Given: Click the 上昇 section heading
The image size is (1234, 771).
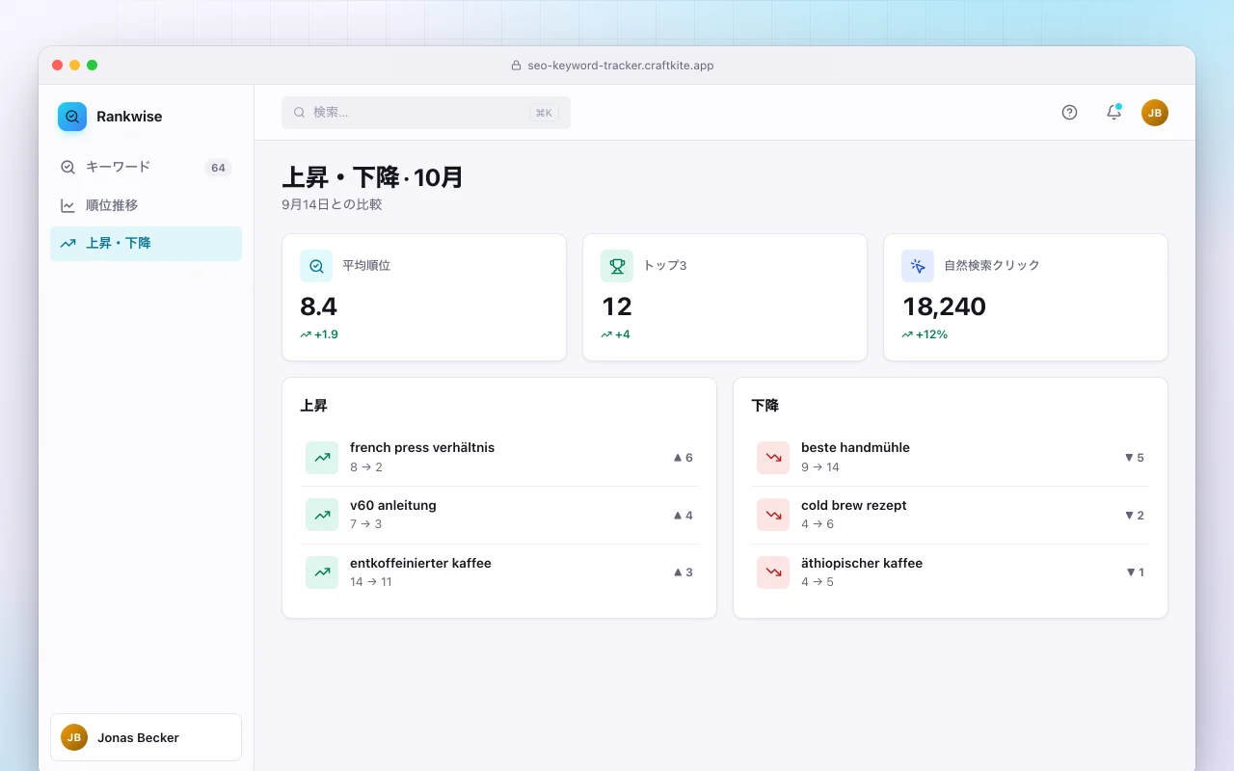Looking at the screenshot, I should coord(313,406).
